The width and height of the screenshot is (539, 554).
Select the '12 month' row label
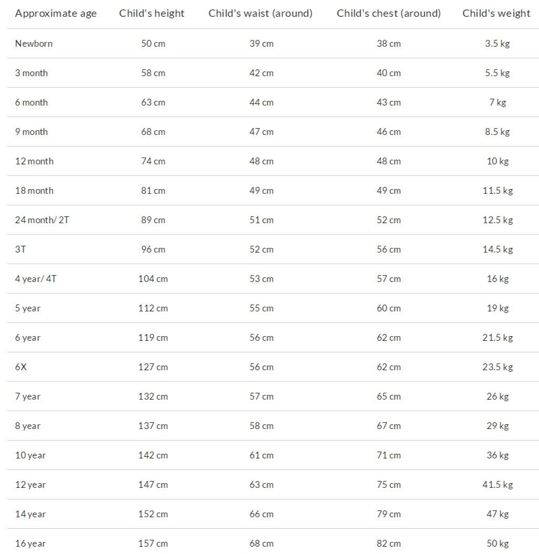pos(34,161)
